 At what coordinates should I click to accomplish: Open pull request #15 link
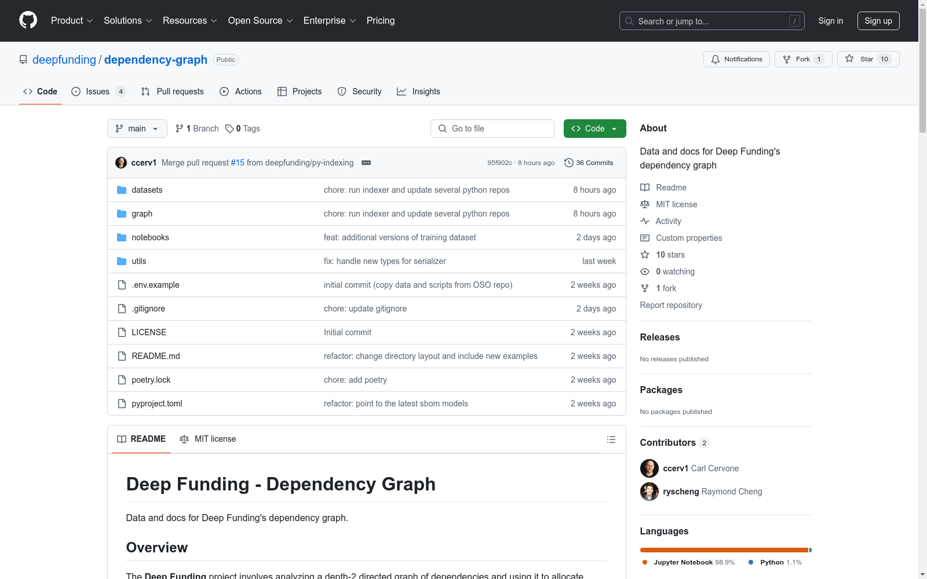[238, 163]
